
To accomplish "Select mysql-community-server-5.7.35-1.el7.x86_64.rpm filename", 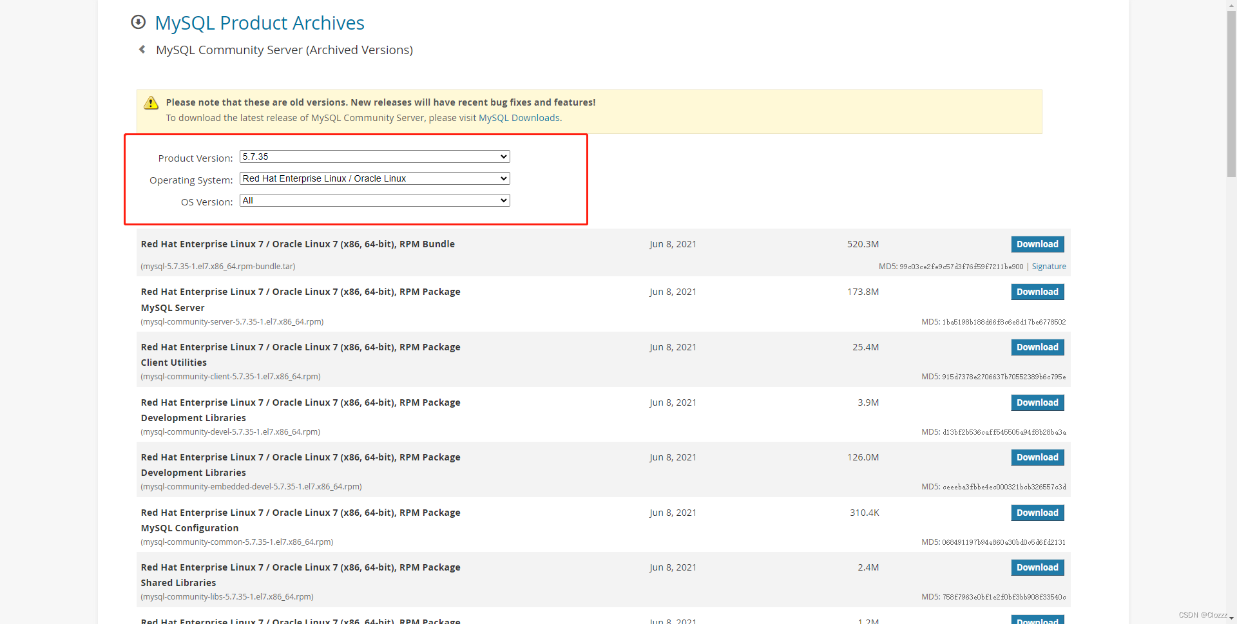I will tap(232, 322).
